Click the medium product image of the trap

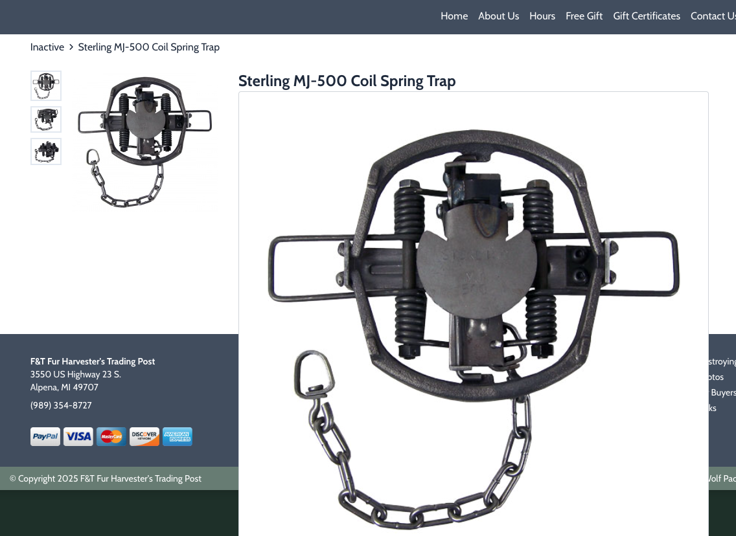(145, 140)
